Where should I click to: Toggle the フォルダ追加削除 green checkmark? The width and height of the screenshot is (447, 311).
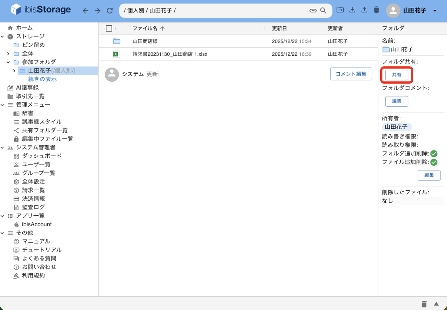point(434,153)
